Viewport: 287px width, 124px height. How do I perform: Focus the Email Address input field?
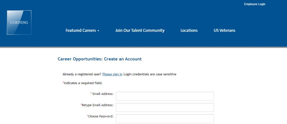click(x=165, y=96)
